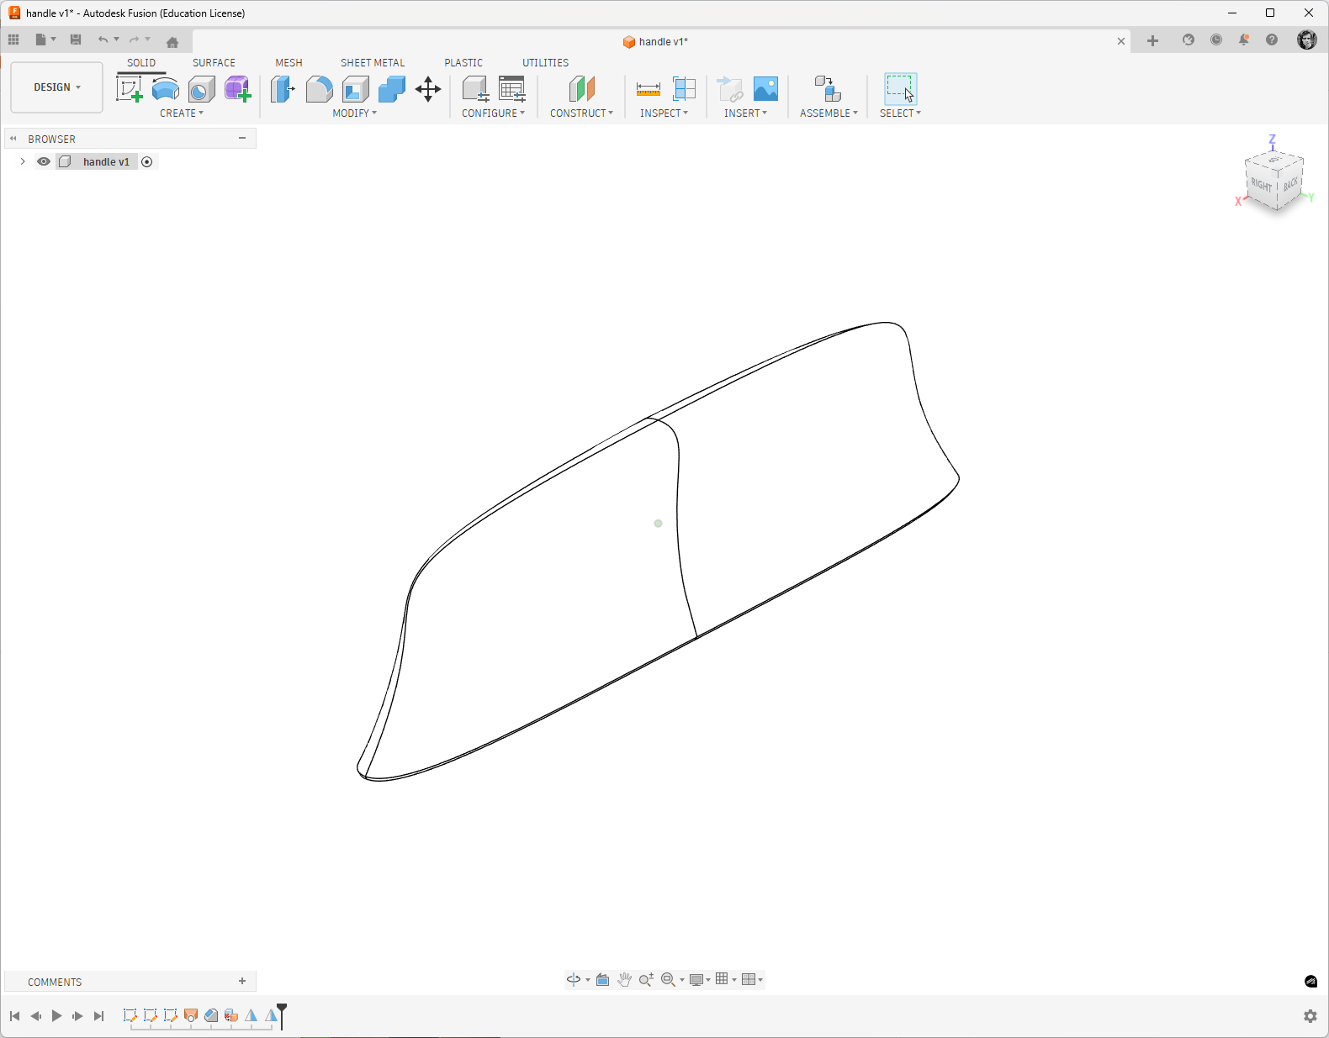Click the Assemble new component icon
Screen dimensions: 1329x1038
[828, 88]
